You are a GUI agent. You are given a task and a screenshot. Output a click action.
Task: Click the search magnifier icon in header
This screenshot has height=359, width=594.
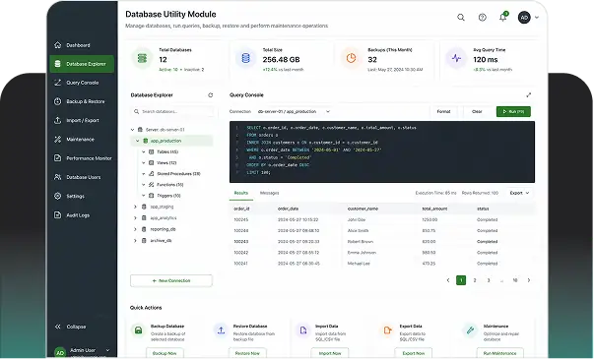(x=461, y=18)
